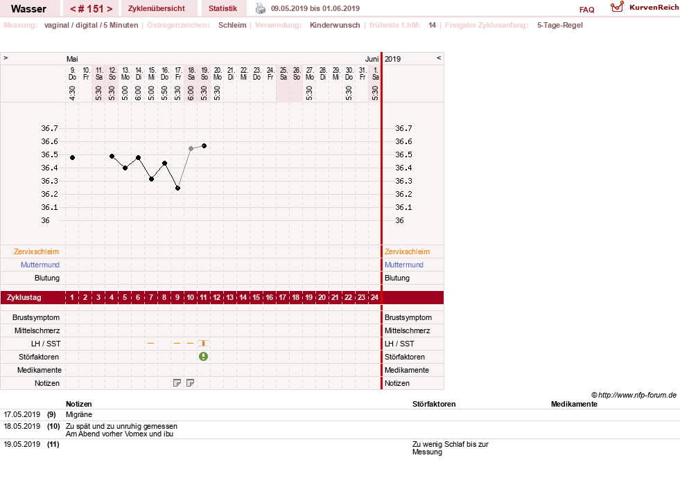Click the 'Schleim' Östrogenzeichen value

pyautogui.click(x=232, y=25)
